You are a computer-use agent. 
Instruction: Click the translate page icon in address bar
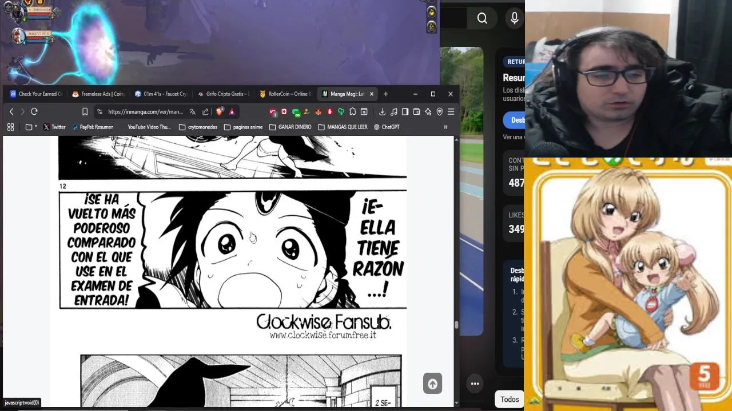[193, 112]
